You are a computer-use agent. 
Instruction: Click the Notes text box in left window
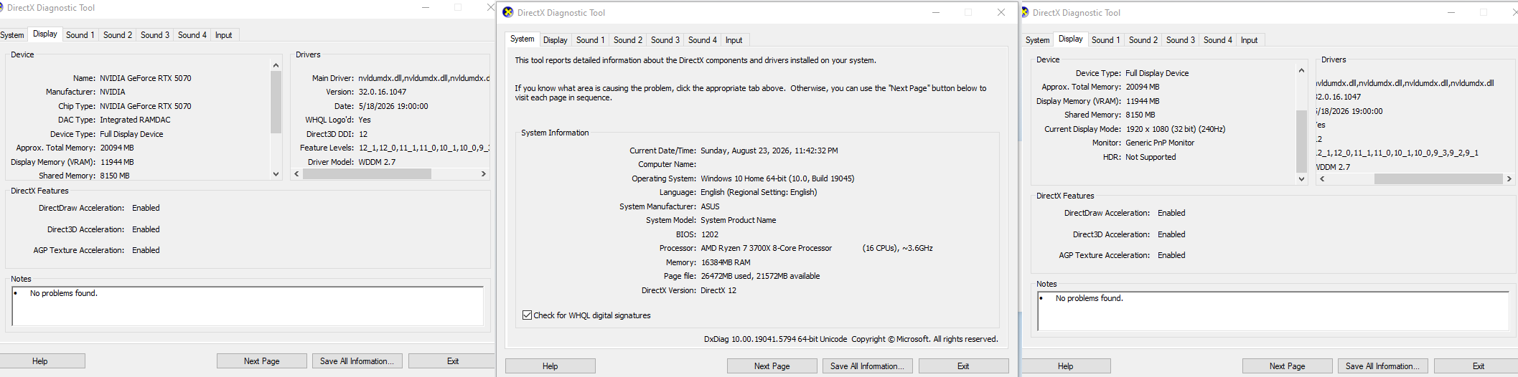(x=248, y=306)
